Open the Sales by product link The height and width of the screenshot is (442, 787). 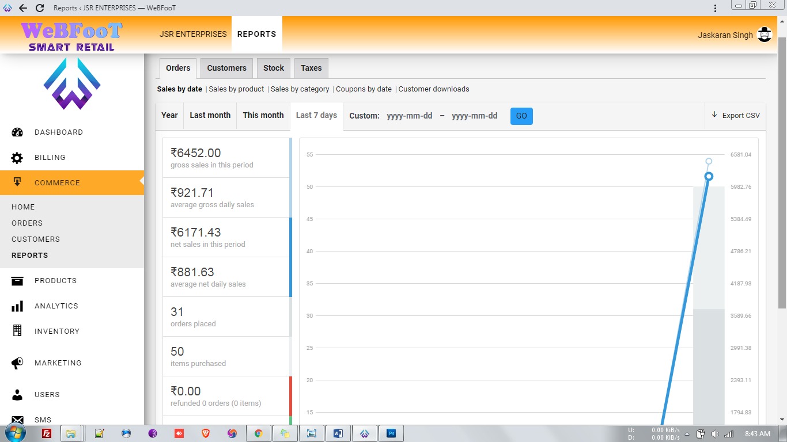(236, 89)
